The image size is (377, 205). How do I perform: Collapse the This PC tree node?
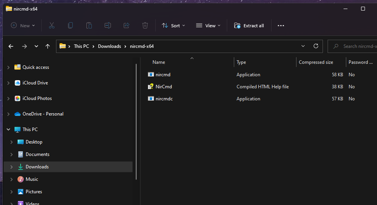click(x=8, y=130)
